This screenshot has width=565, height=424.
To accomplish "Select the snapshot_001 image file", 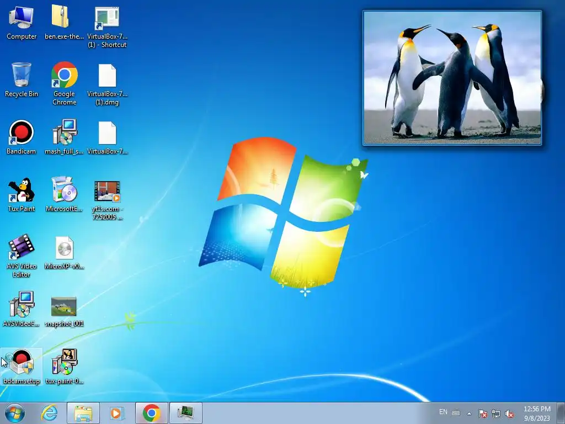I will tap(64, 311).
